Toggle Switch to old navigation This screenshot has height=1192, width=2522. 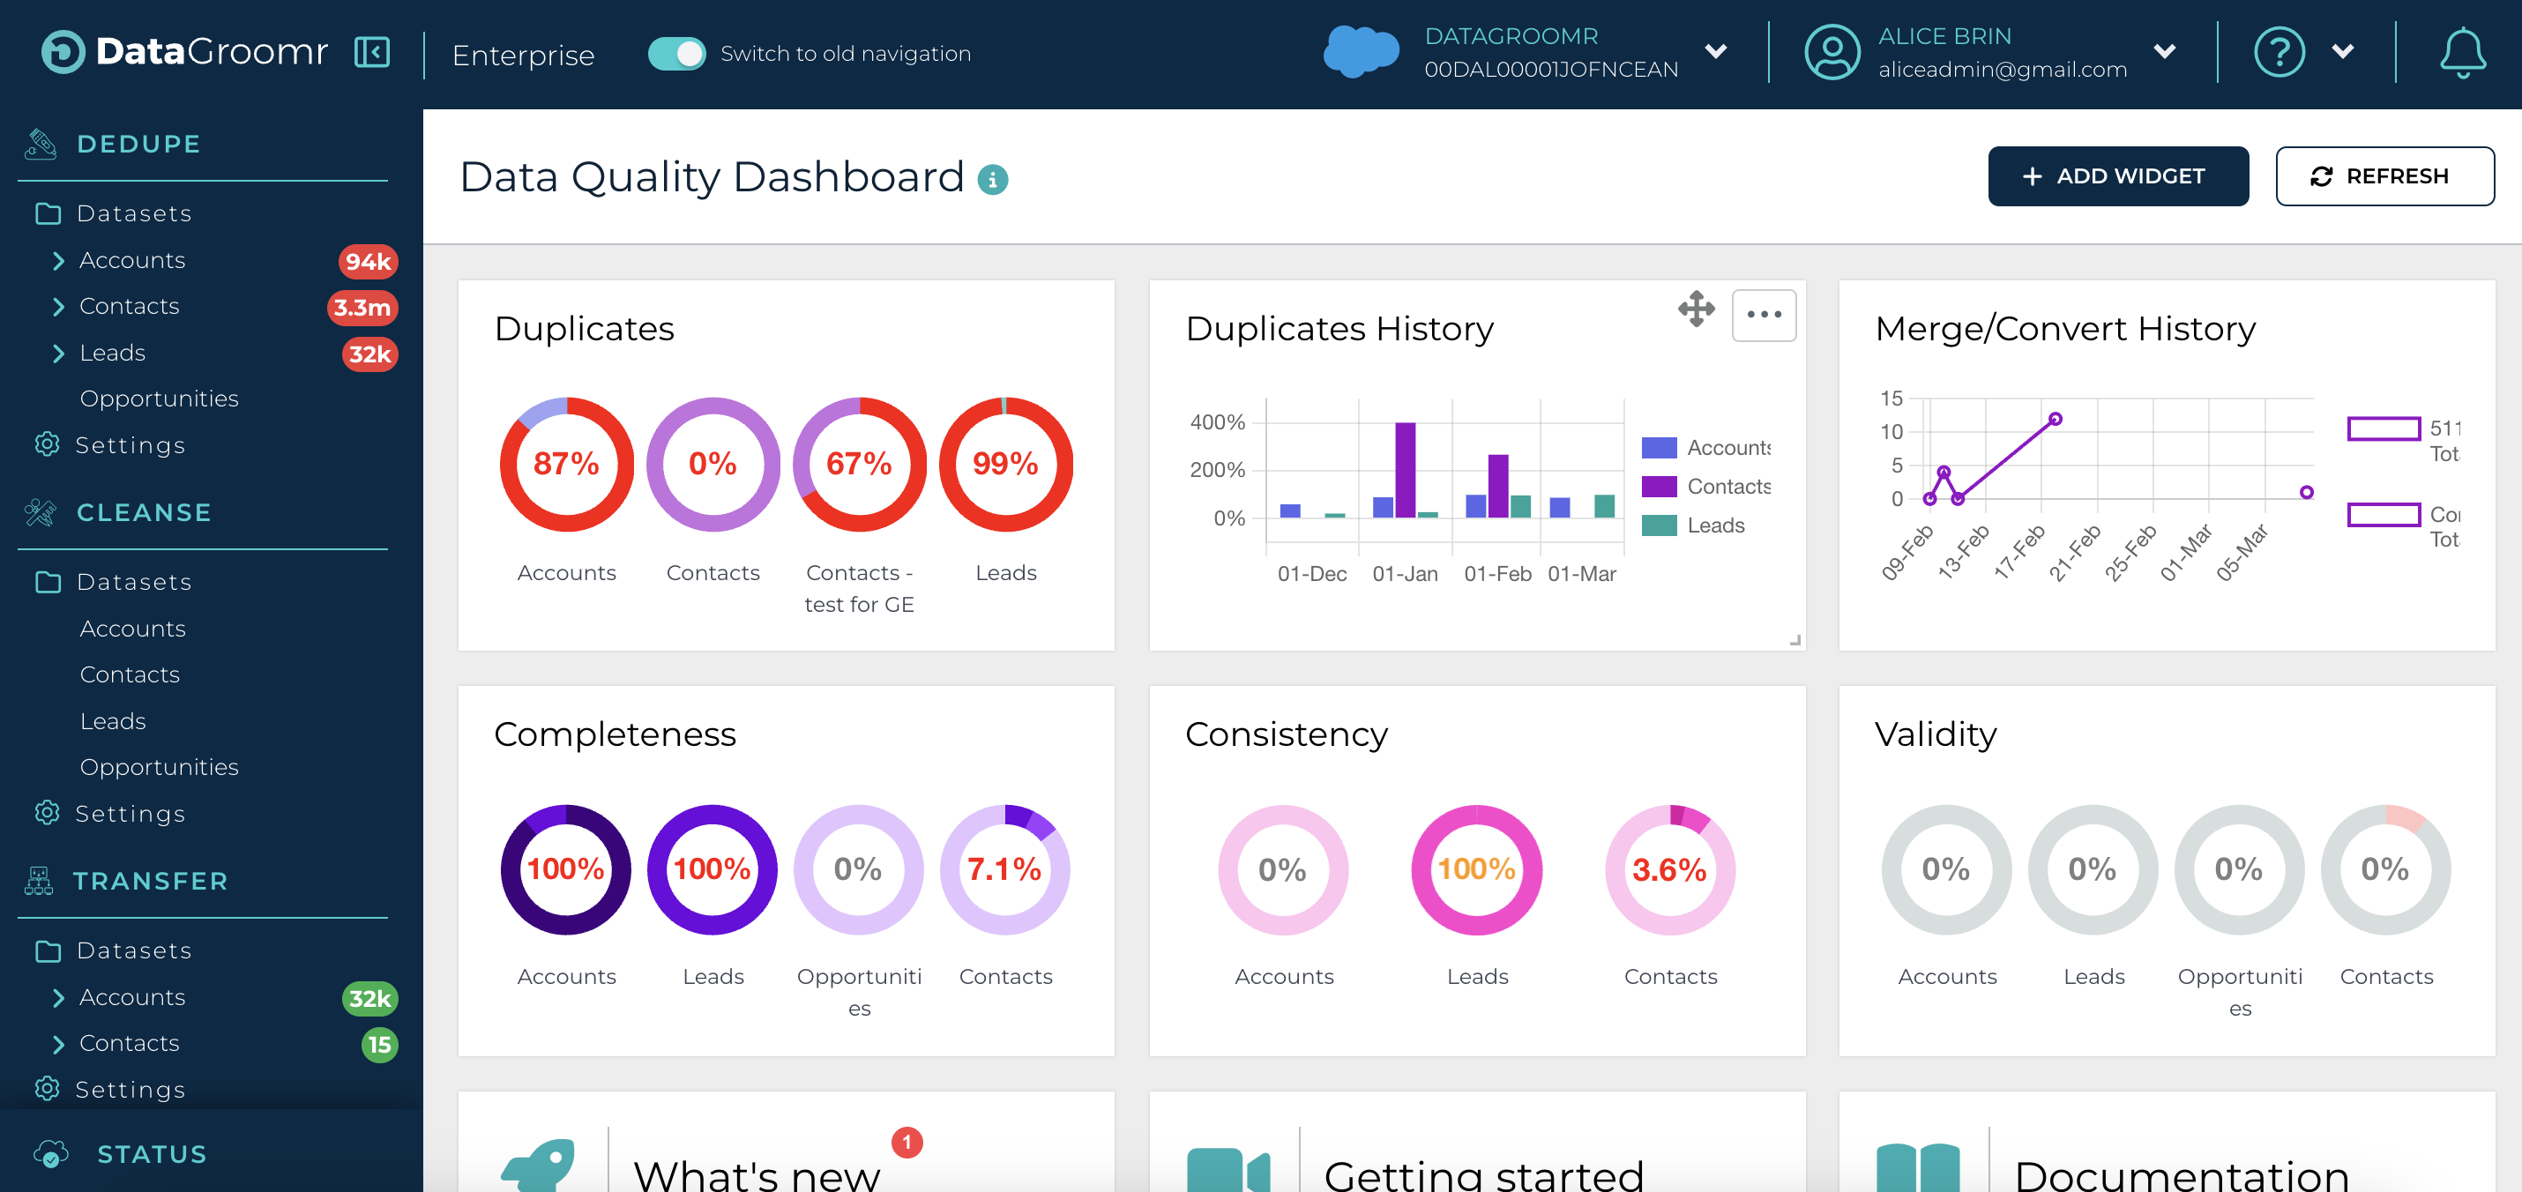click(x=675, y=54)
